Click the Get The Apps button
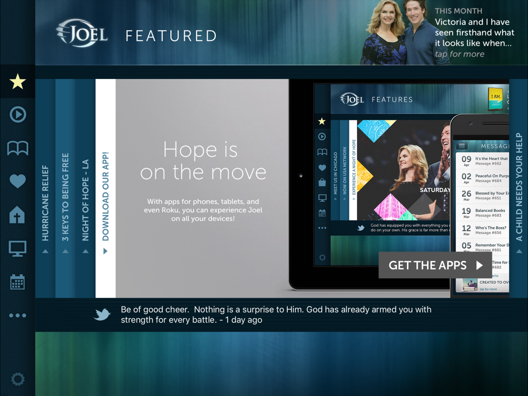The image size is (528, 396). (435, 265)
